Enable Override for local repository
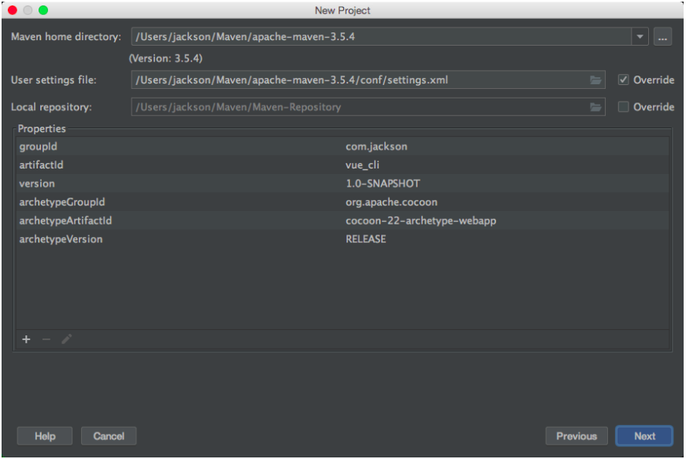 623,106
